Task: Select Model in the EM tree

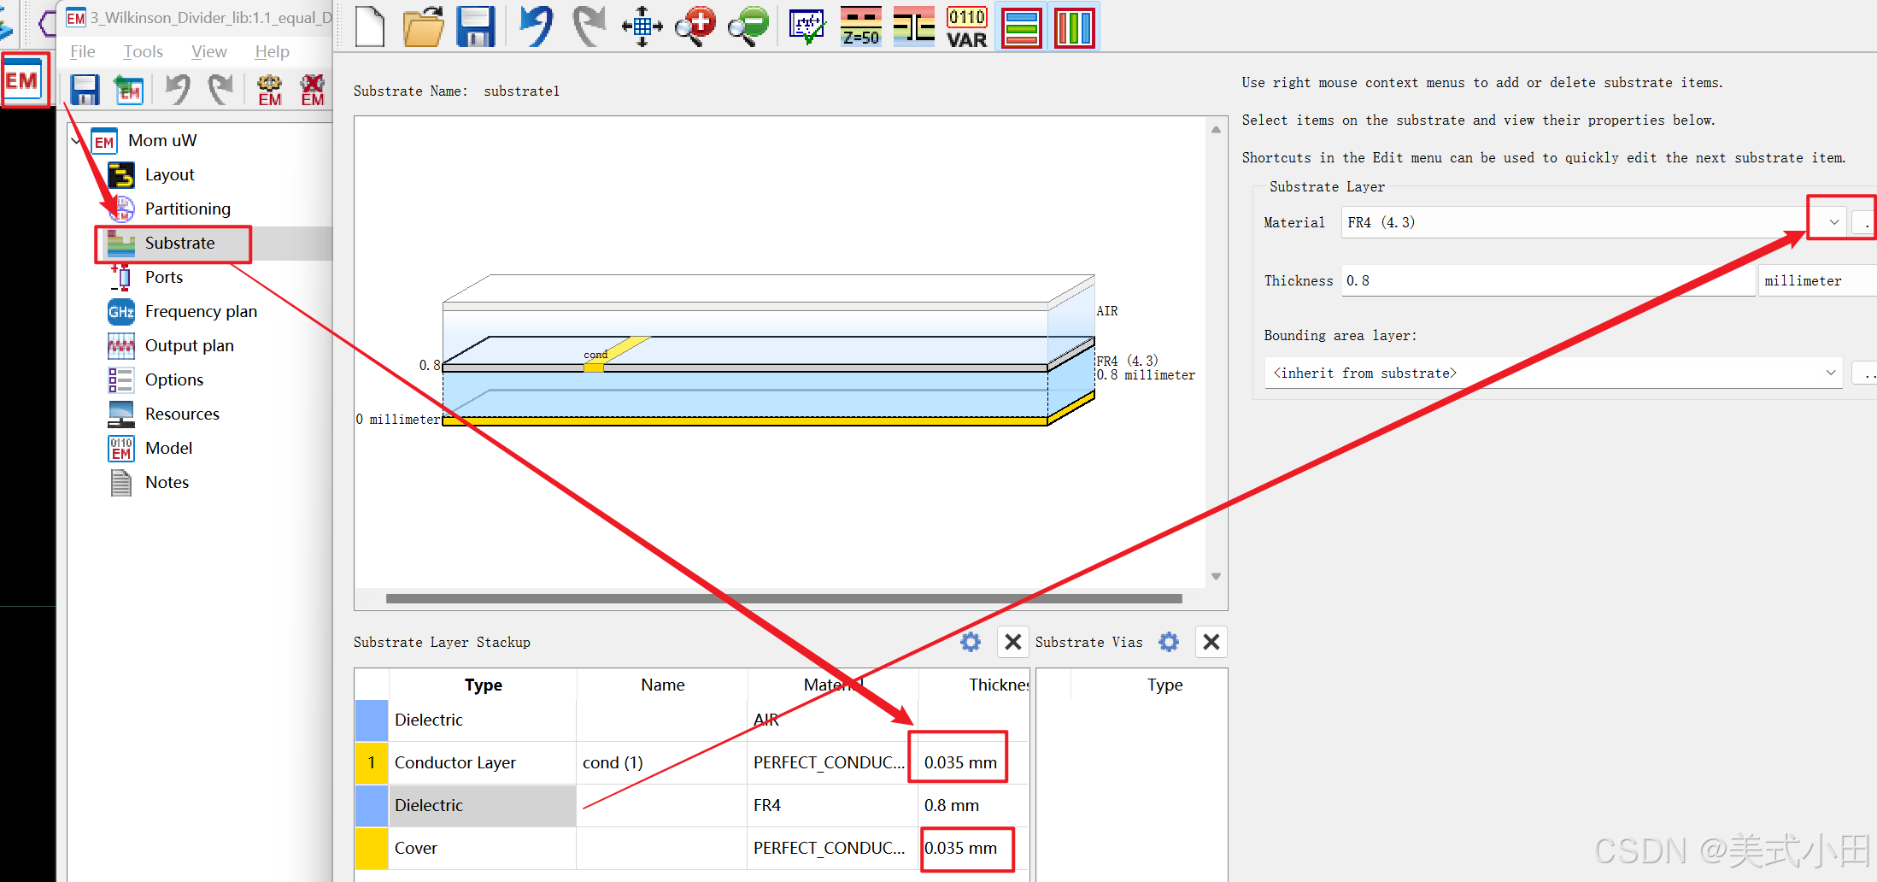Action: pos(168,448)
